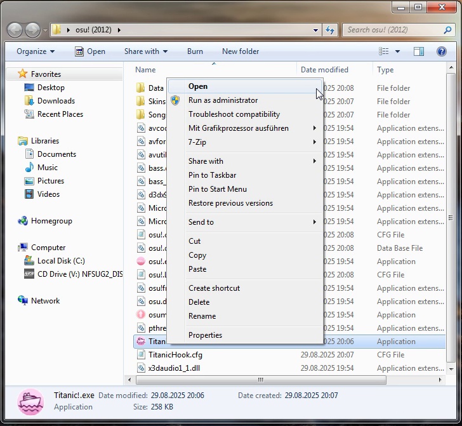Open the address bar history dropdown

[315, 30]
